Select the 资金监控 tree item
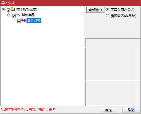 click(34, 21)
